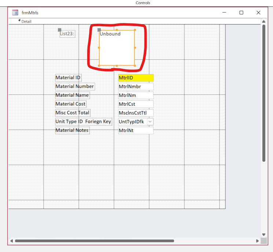
Task: Click the move handle of the List23 label
Action: point(59,30)
